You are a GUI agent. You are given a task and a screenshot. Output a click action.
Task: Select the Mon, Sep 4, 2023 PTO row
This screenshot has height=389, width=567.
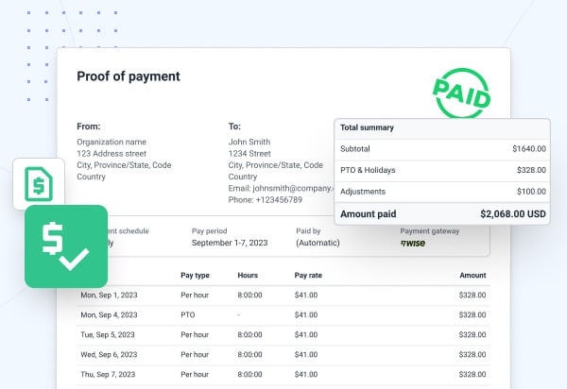tap(282, 314)
